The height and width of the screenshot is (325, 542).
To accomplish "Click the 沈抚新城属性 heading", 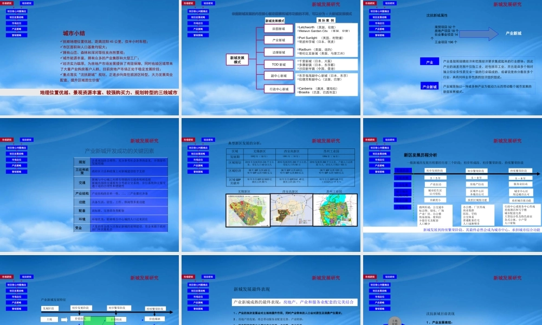I will point(436,15).
